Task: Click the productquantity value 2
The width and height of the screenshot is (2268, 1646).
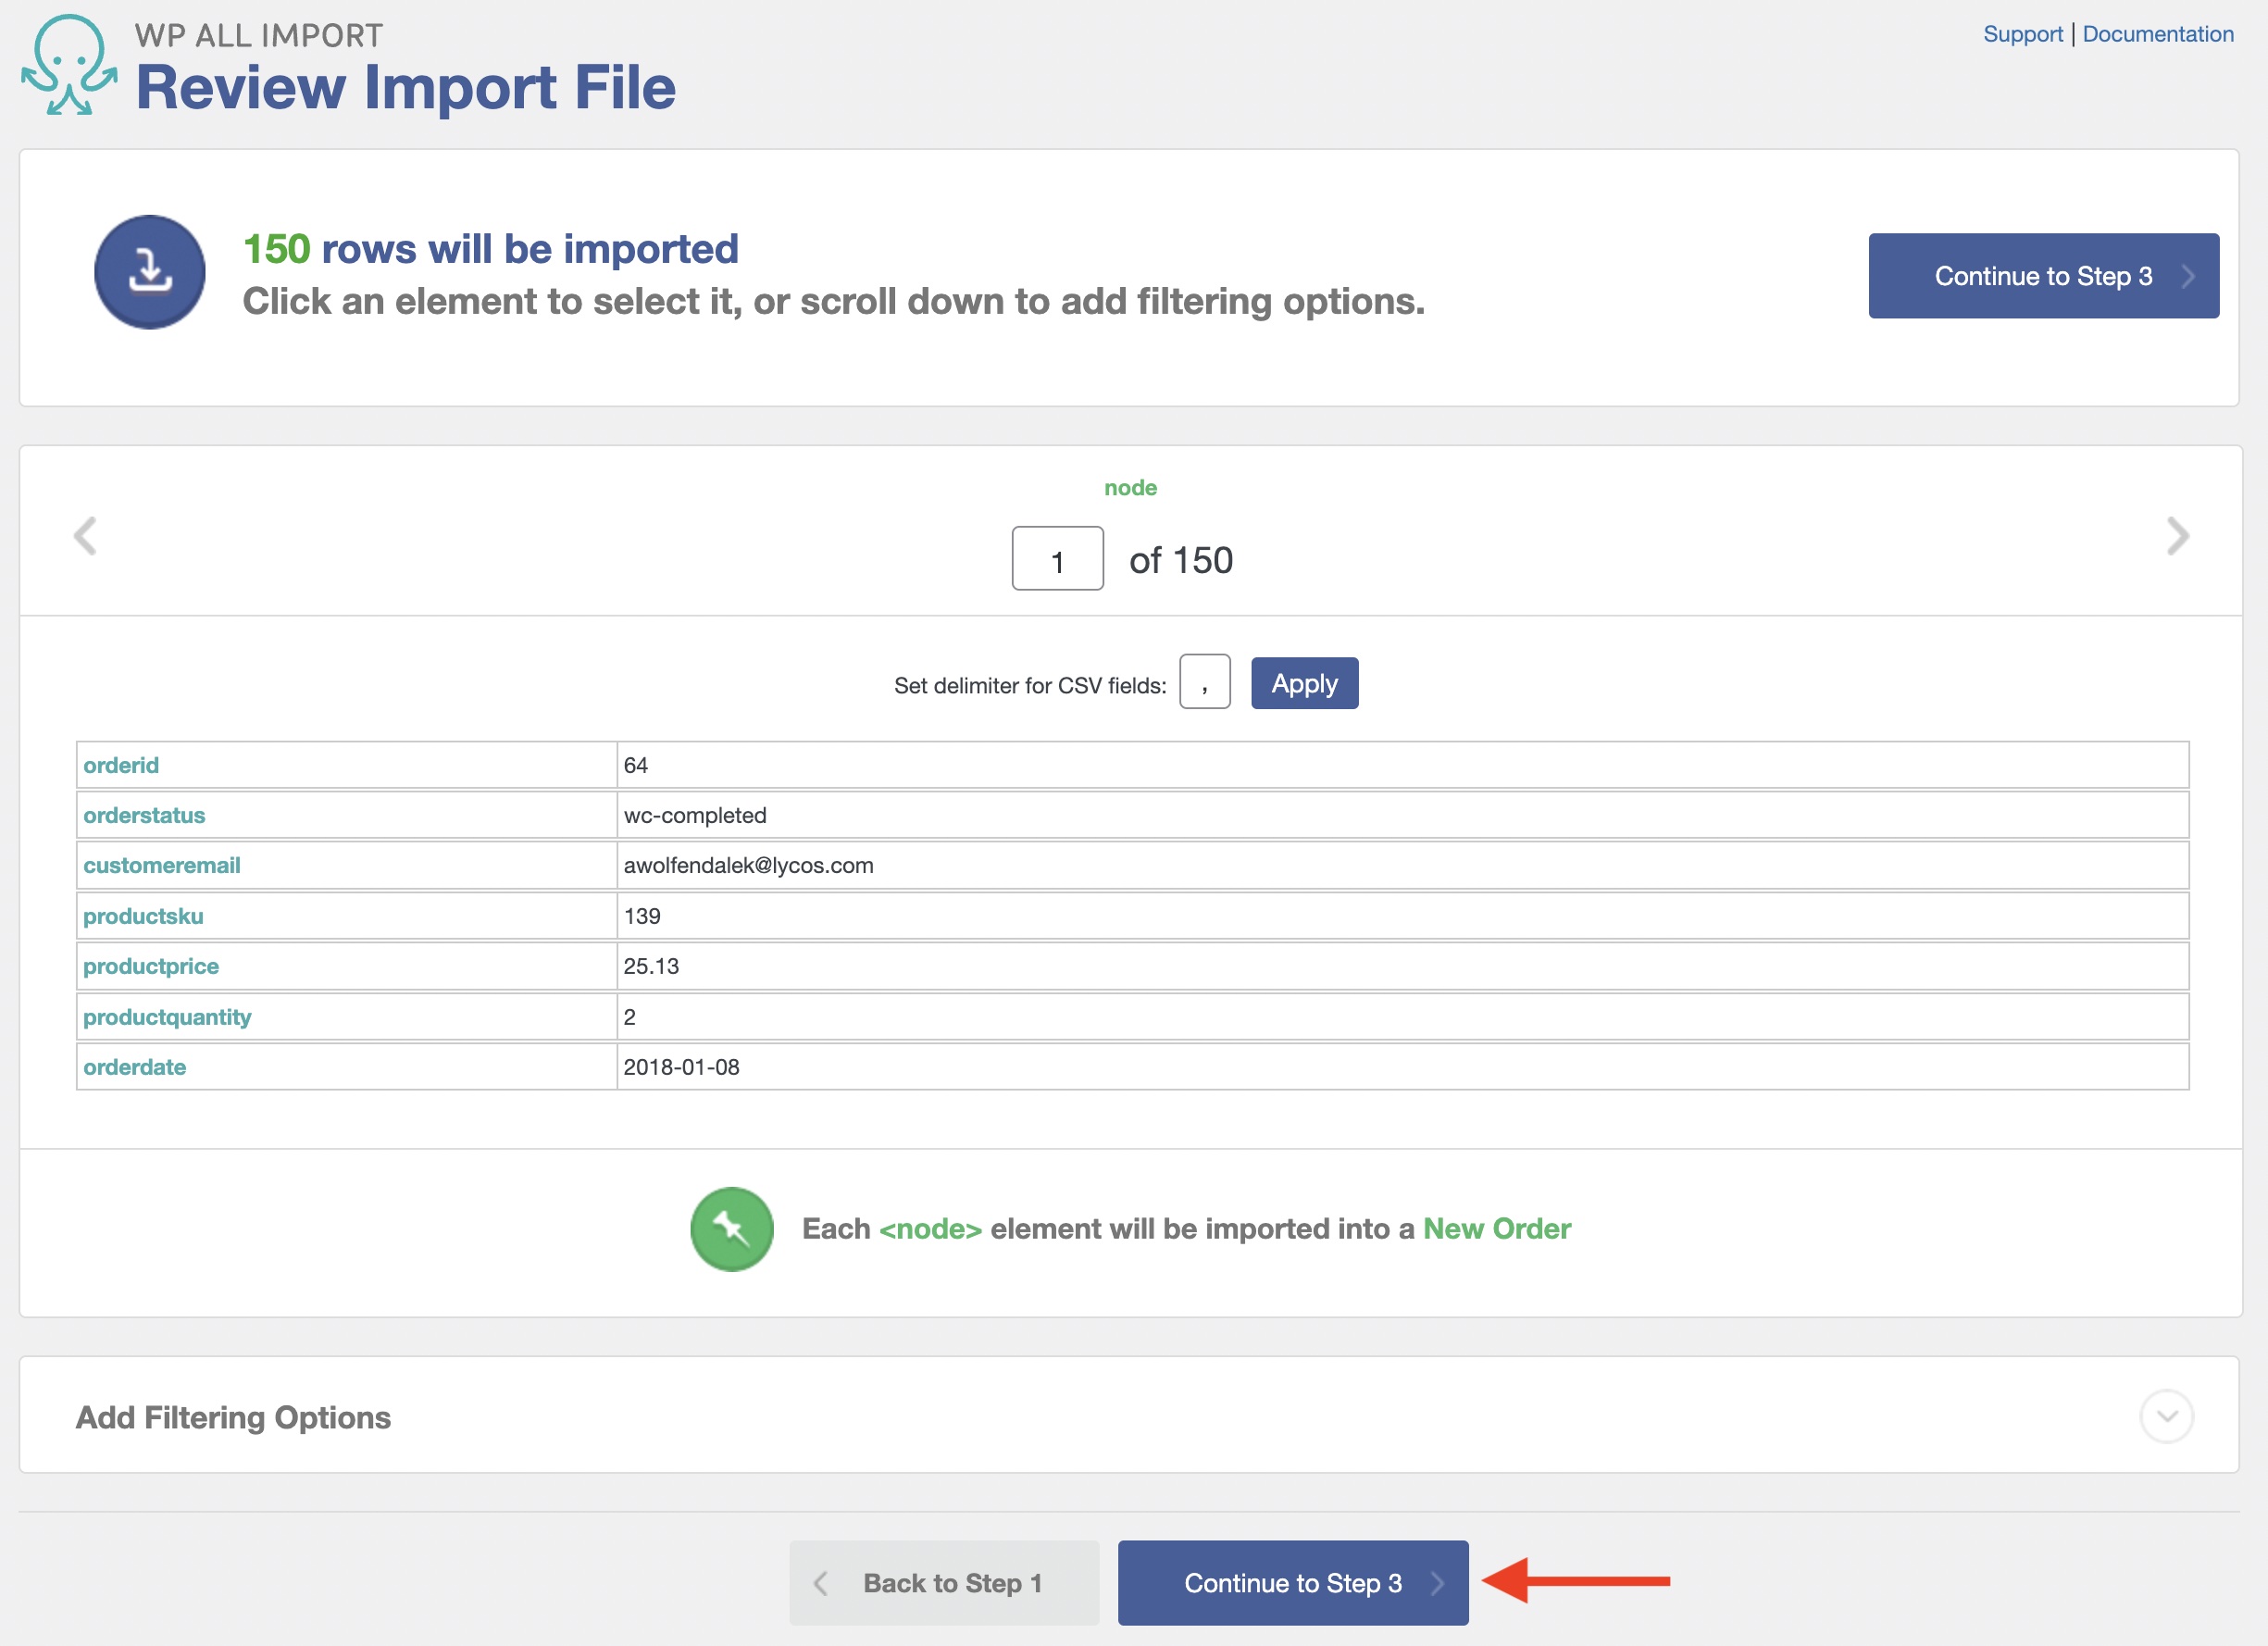Action: click(x=630, y=1017)
